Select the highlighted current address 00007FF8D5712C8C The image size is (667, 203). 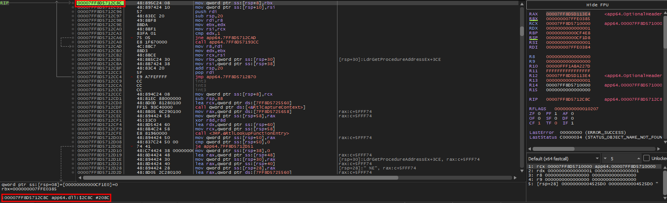point(100,3)
